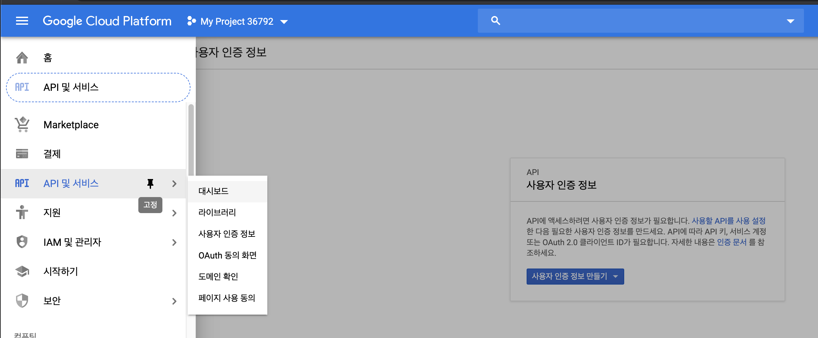
Task: Click the search magnifier icon
Action: (496, 21)
